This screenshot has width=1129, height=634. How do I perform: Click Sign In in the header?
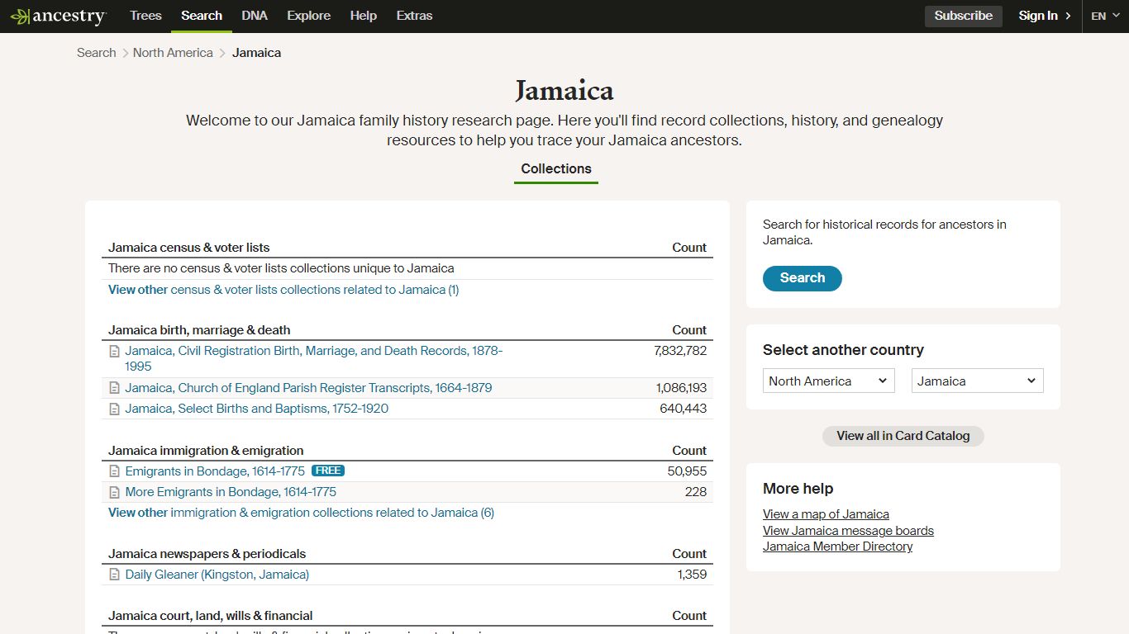click(x=1038, y=16)
